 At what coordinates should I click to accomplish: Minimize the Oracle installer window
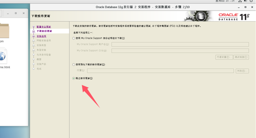tap(239, 7)
